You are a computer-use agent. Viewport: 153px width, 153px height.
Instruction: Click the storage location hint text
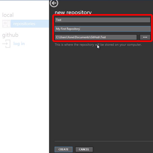98,45
